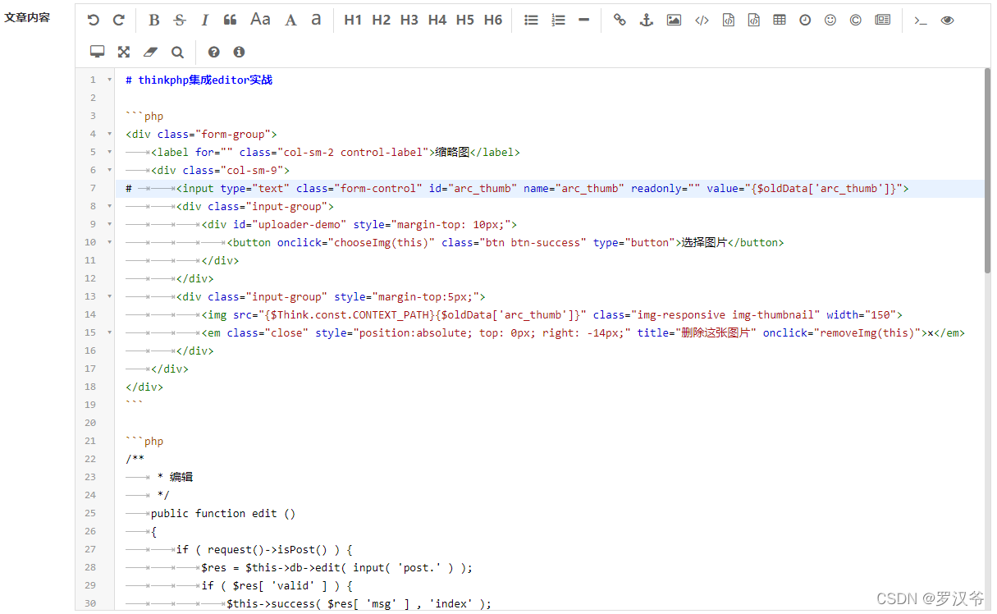Viewport: 997px width, 614px height.
Task: Click '$res = $this->db->edit' line 28
Action: [337, 567]
